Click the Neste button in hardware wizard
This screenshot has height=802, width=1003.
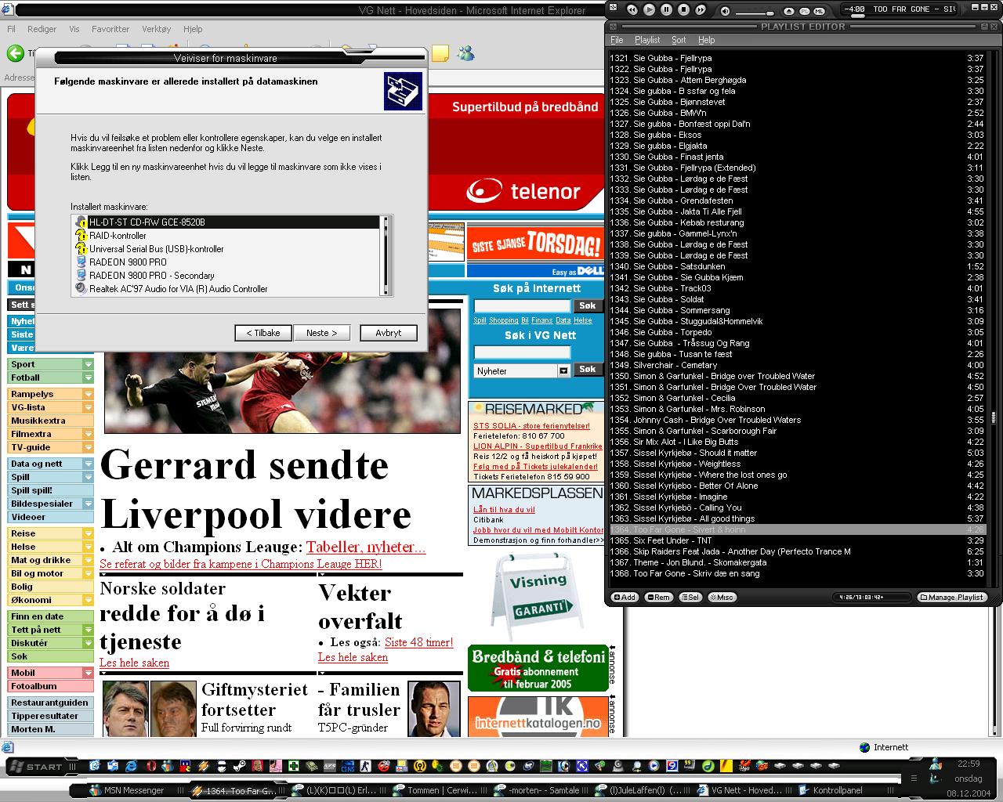click(x=321, y=333)
